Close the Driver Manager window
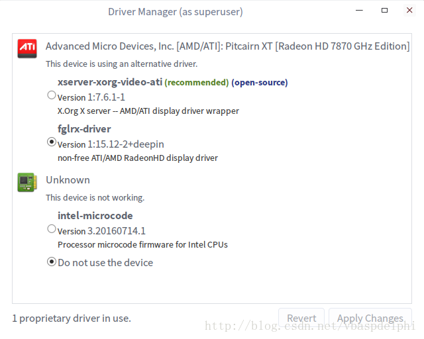424x339 pixels. point(409,11)
